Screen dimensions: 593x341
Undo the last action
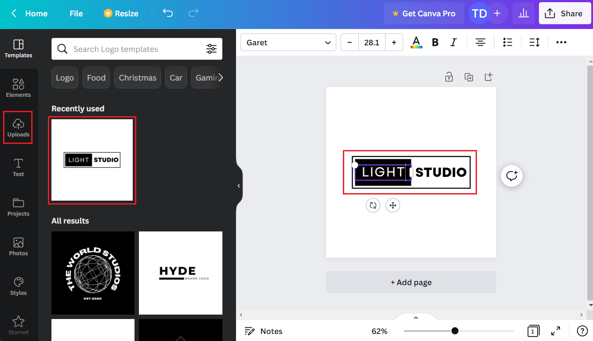[168, 13]
